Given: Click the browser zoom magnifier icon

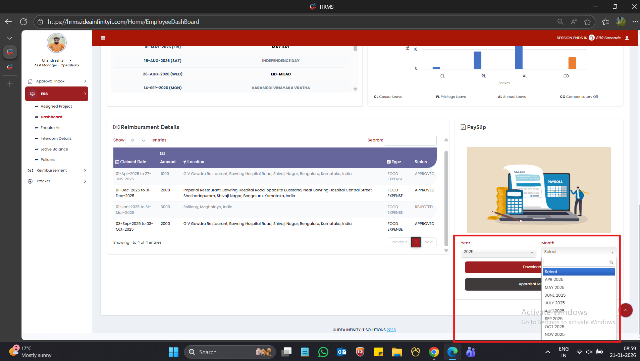Looking at the screenshot, I should 560,22.
